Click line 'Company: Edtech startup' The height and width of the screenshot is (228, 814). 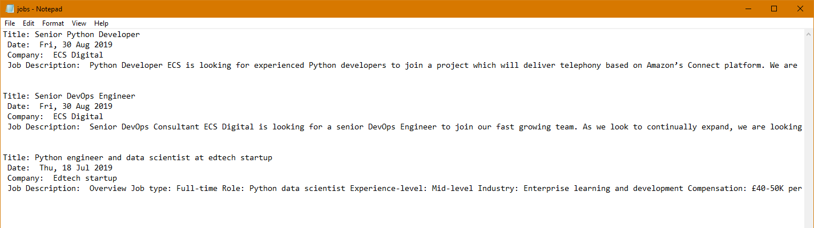click(x=62, y=178)
